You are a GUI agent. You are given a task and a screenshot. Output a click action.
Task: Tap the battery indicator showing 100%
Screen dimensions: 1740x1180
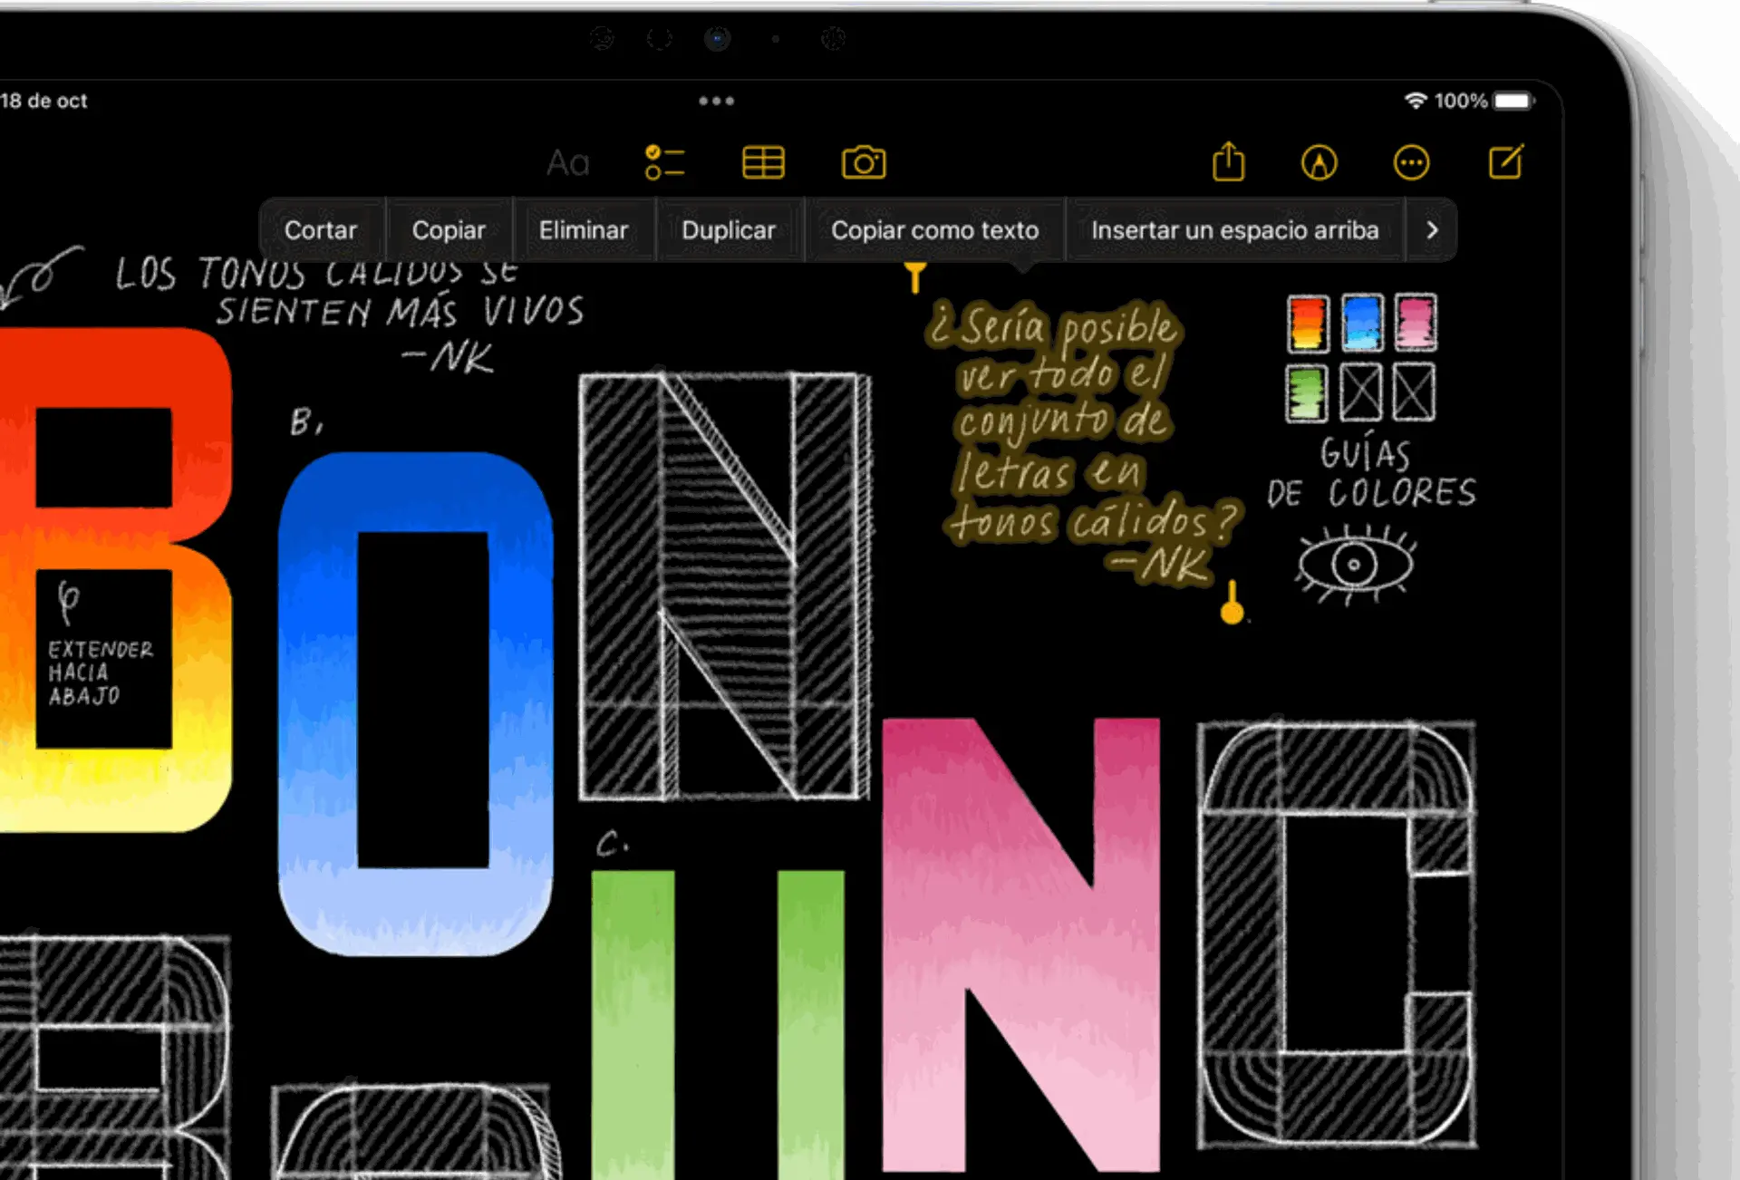pyautogui.click(x=1513, y=101)
